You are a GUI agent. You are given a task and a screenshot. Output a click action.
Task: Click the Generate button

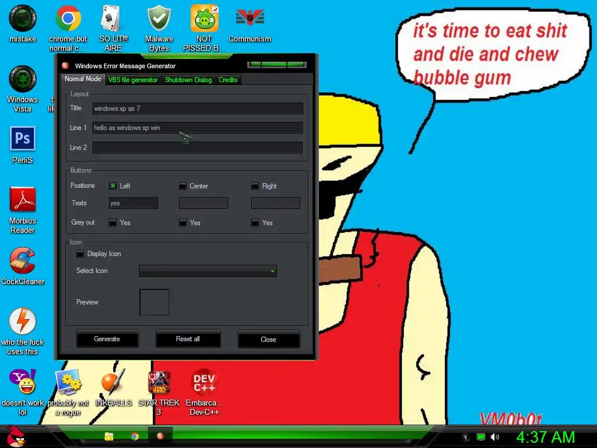click(x=107, y=339)
